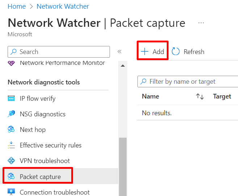This screenshot has width=238, height=196.
Task: Click the IP flow verify icon
Action: (11, 99)
